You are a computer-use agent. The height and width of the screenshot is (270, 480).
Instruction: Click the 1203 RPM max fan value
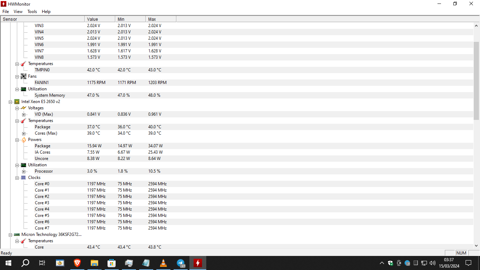point(157,83)
